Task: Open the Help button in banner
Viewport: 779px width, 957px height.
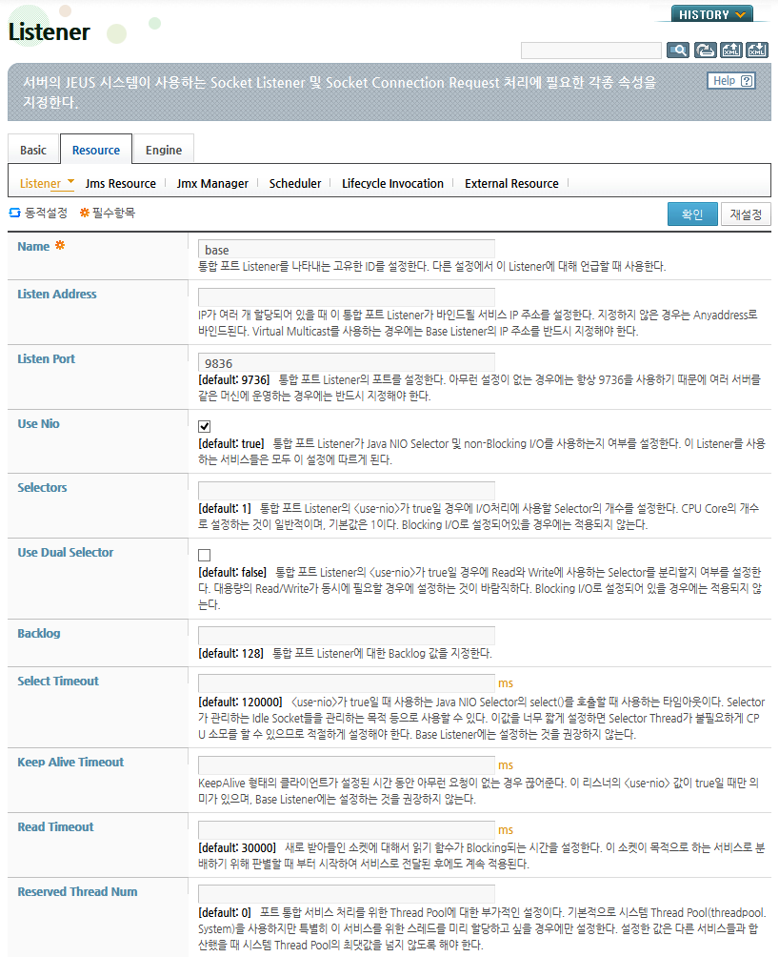Action: point(730,81)
